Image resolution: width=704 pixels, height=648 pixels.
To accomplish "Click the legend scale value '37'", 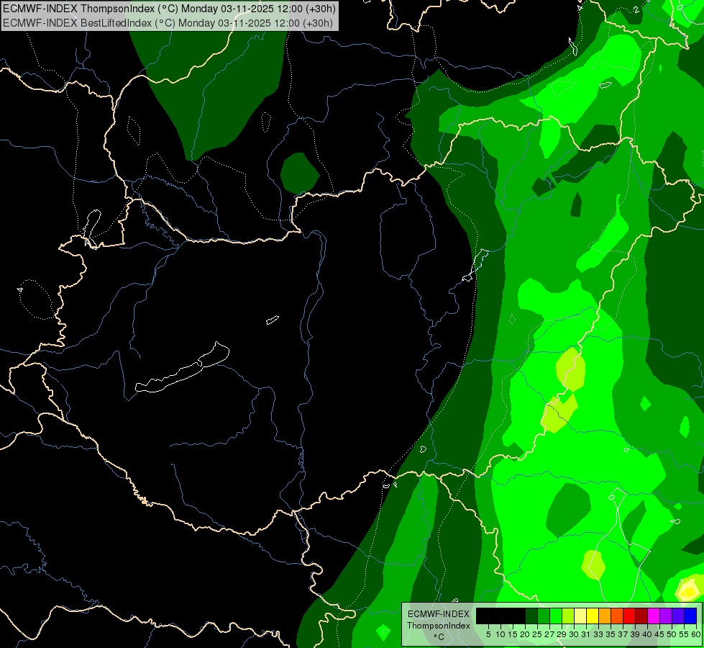I will coord(623,634).
